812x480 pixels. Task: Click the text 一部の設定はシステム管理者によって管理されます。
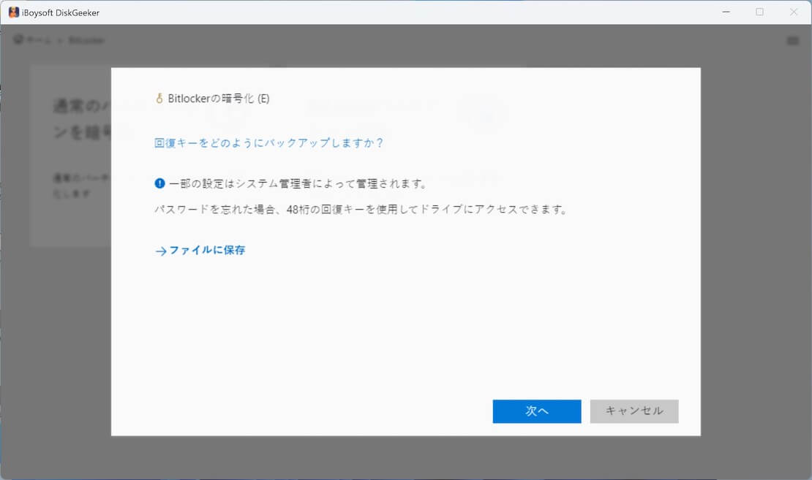pos(298,183)
